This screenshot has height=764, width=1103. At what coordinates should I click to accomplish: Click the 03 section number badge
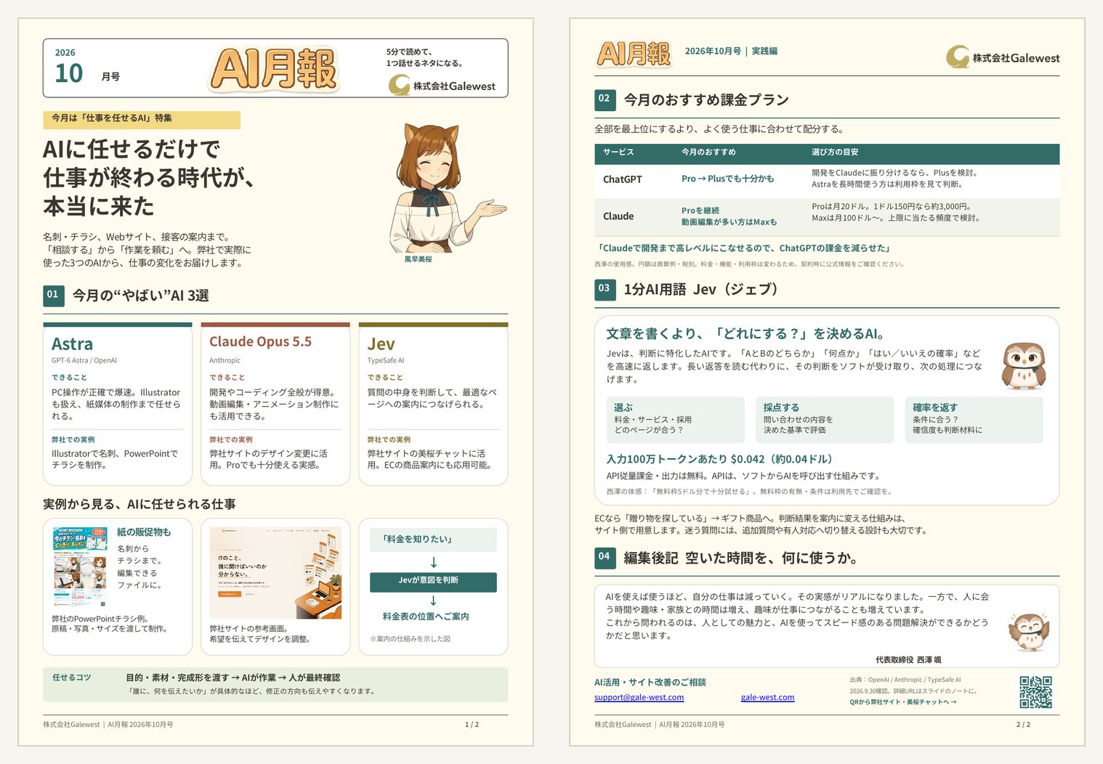click(605, 290)
